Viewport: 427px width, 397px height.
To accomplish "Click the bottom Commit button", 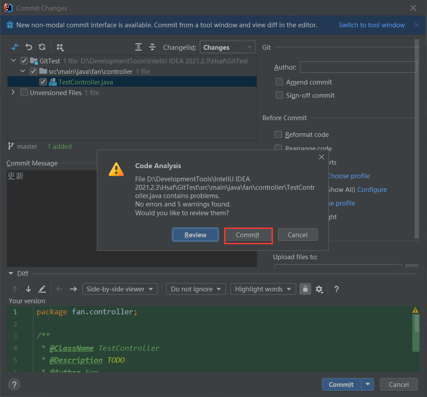I will 342,384.
